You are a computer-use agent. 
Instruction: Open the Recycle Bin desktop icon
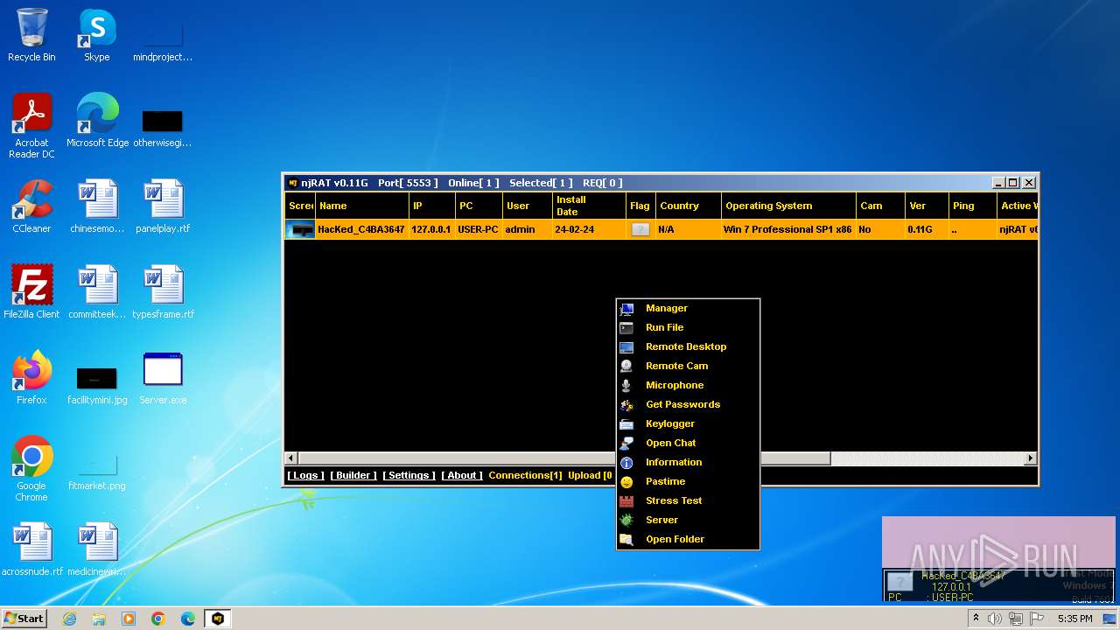point(31,35)
